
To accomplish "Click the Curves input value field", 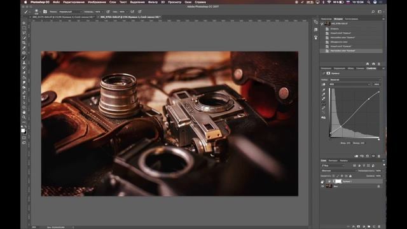I will (x=348, y=143).
